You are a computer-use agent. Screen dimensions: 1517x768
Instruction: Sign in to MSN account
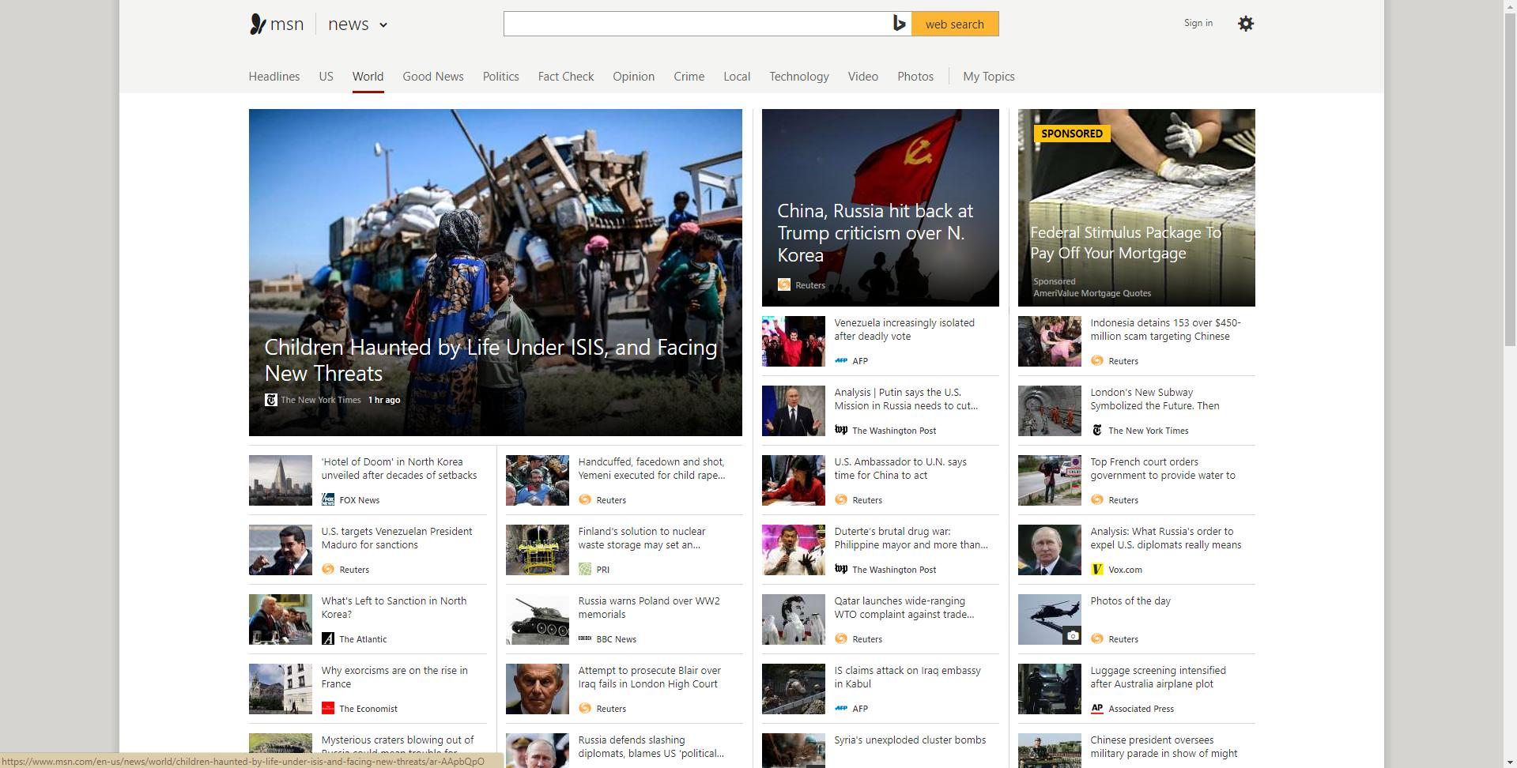point(1198,23)
